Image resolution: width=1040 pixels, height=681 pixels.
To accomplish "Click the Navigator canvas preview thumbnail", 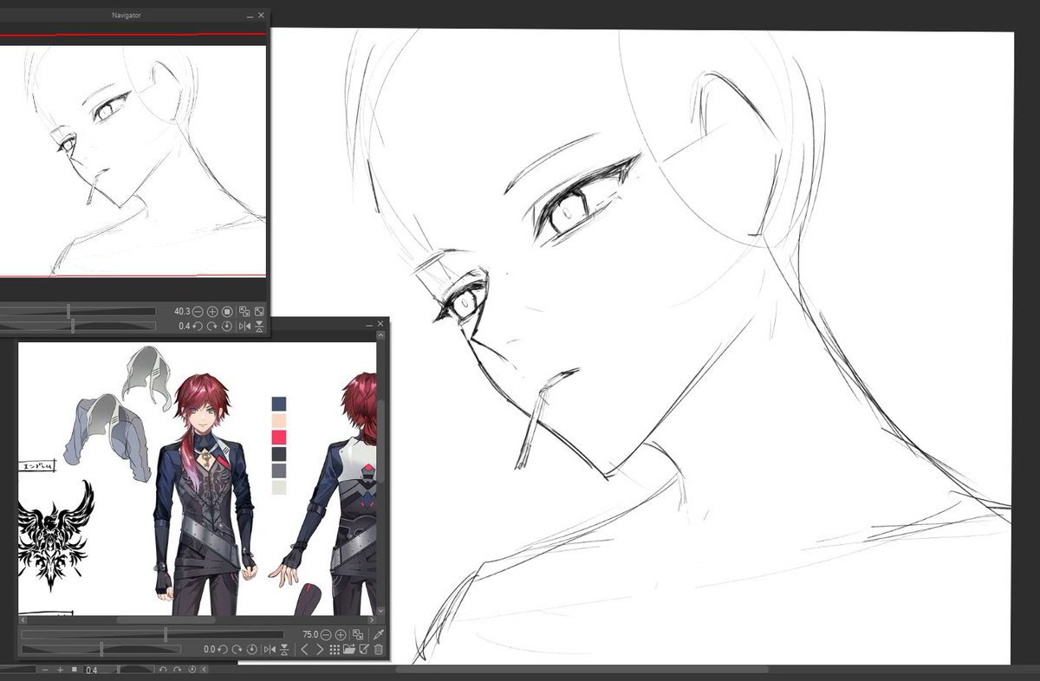I will (133, 160).
